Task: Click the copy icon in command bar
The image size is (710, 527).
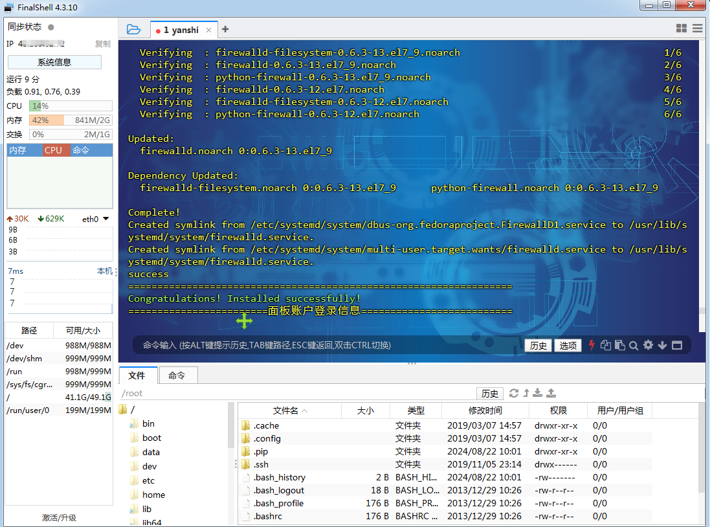Action: (606, 345)
